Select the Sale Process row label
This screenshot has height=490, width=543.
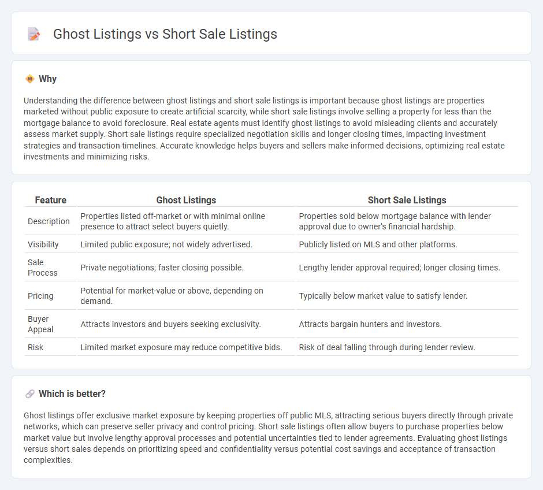click(x=43, y=268)
